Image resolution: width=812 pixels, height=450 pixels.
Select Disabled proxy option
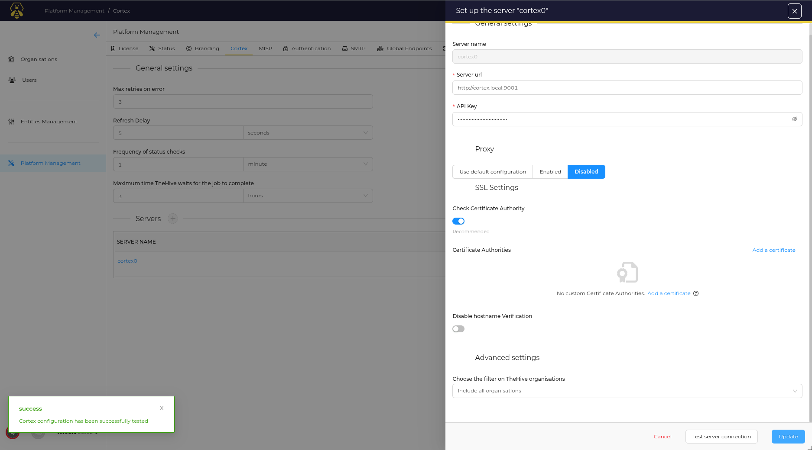pyautogui.click(x=586, y=172)
